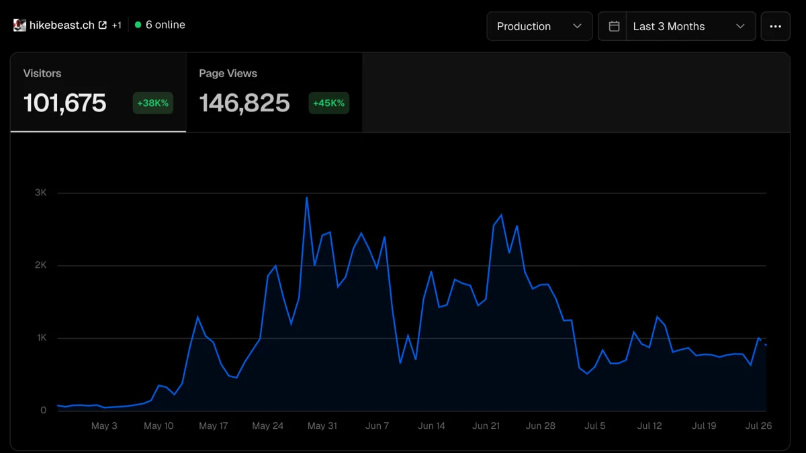Click the +1 additional domains label

pyautogui.click(x=117, y=26)
